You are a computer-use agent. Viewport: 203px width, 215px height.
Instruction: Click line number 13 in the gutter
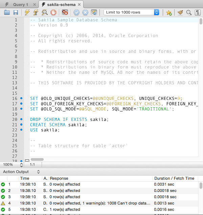click(15, 83)
